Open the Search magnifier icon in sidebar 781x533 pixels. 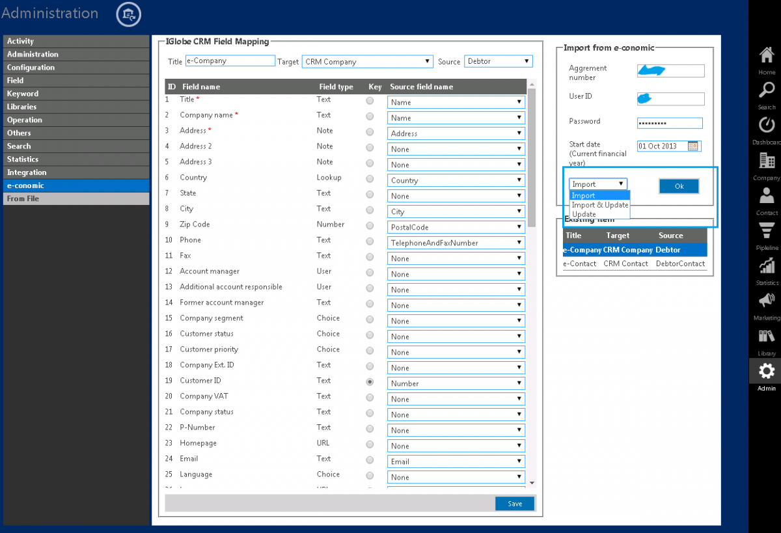767,90
